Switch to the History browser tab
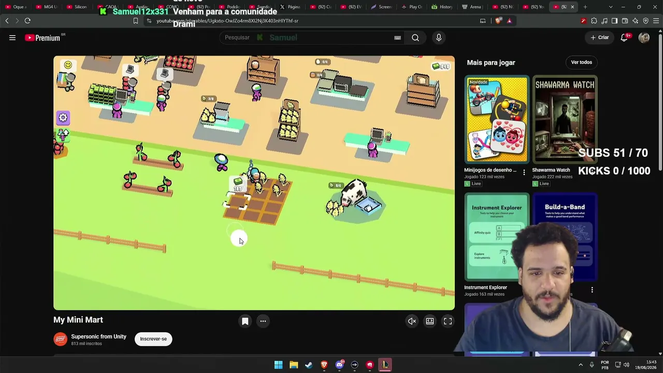 (x=442, y=7)
